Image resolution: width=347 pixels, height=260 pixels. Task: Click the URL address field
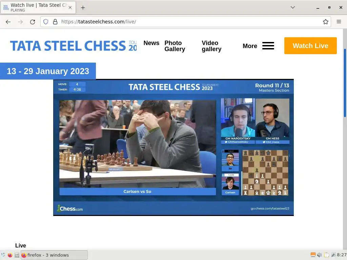pos(185,22)
